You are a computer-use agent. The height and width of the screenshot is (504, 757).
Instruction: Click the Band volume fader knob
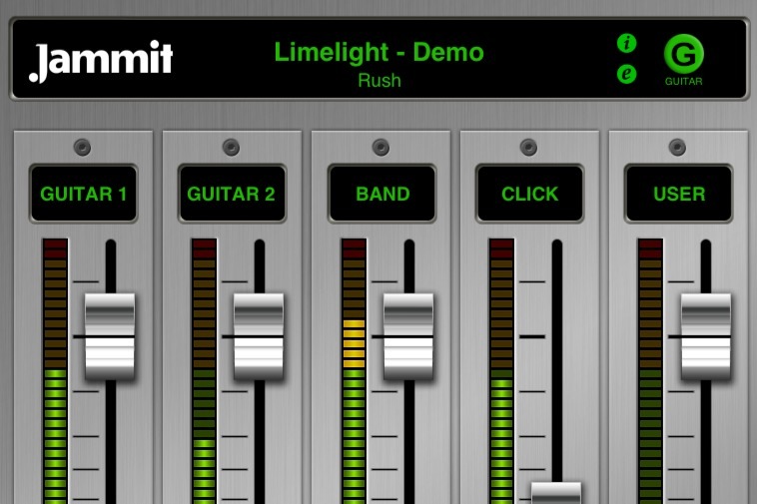click(407, 336)
